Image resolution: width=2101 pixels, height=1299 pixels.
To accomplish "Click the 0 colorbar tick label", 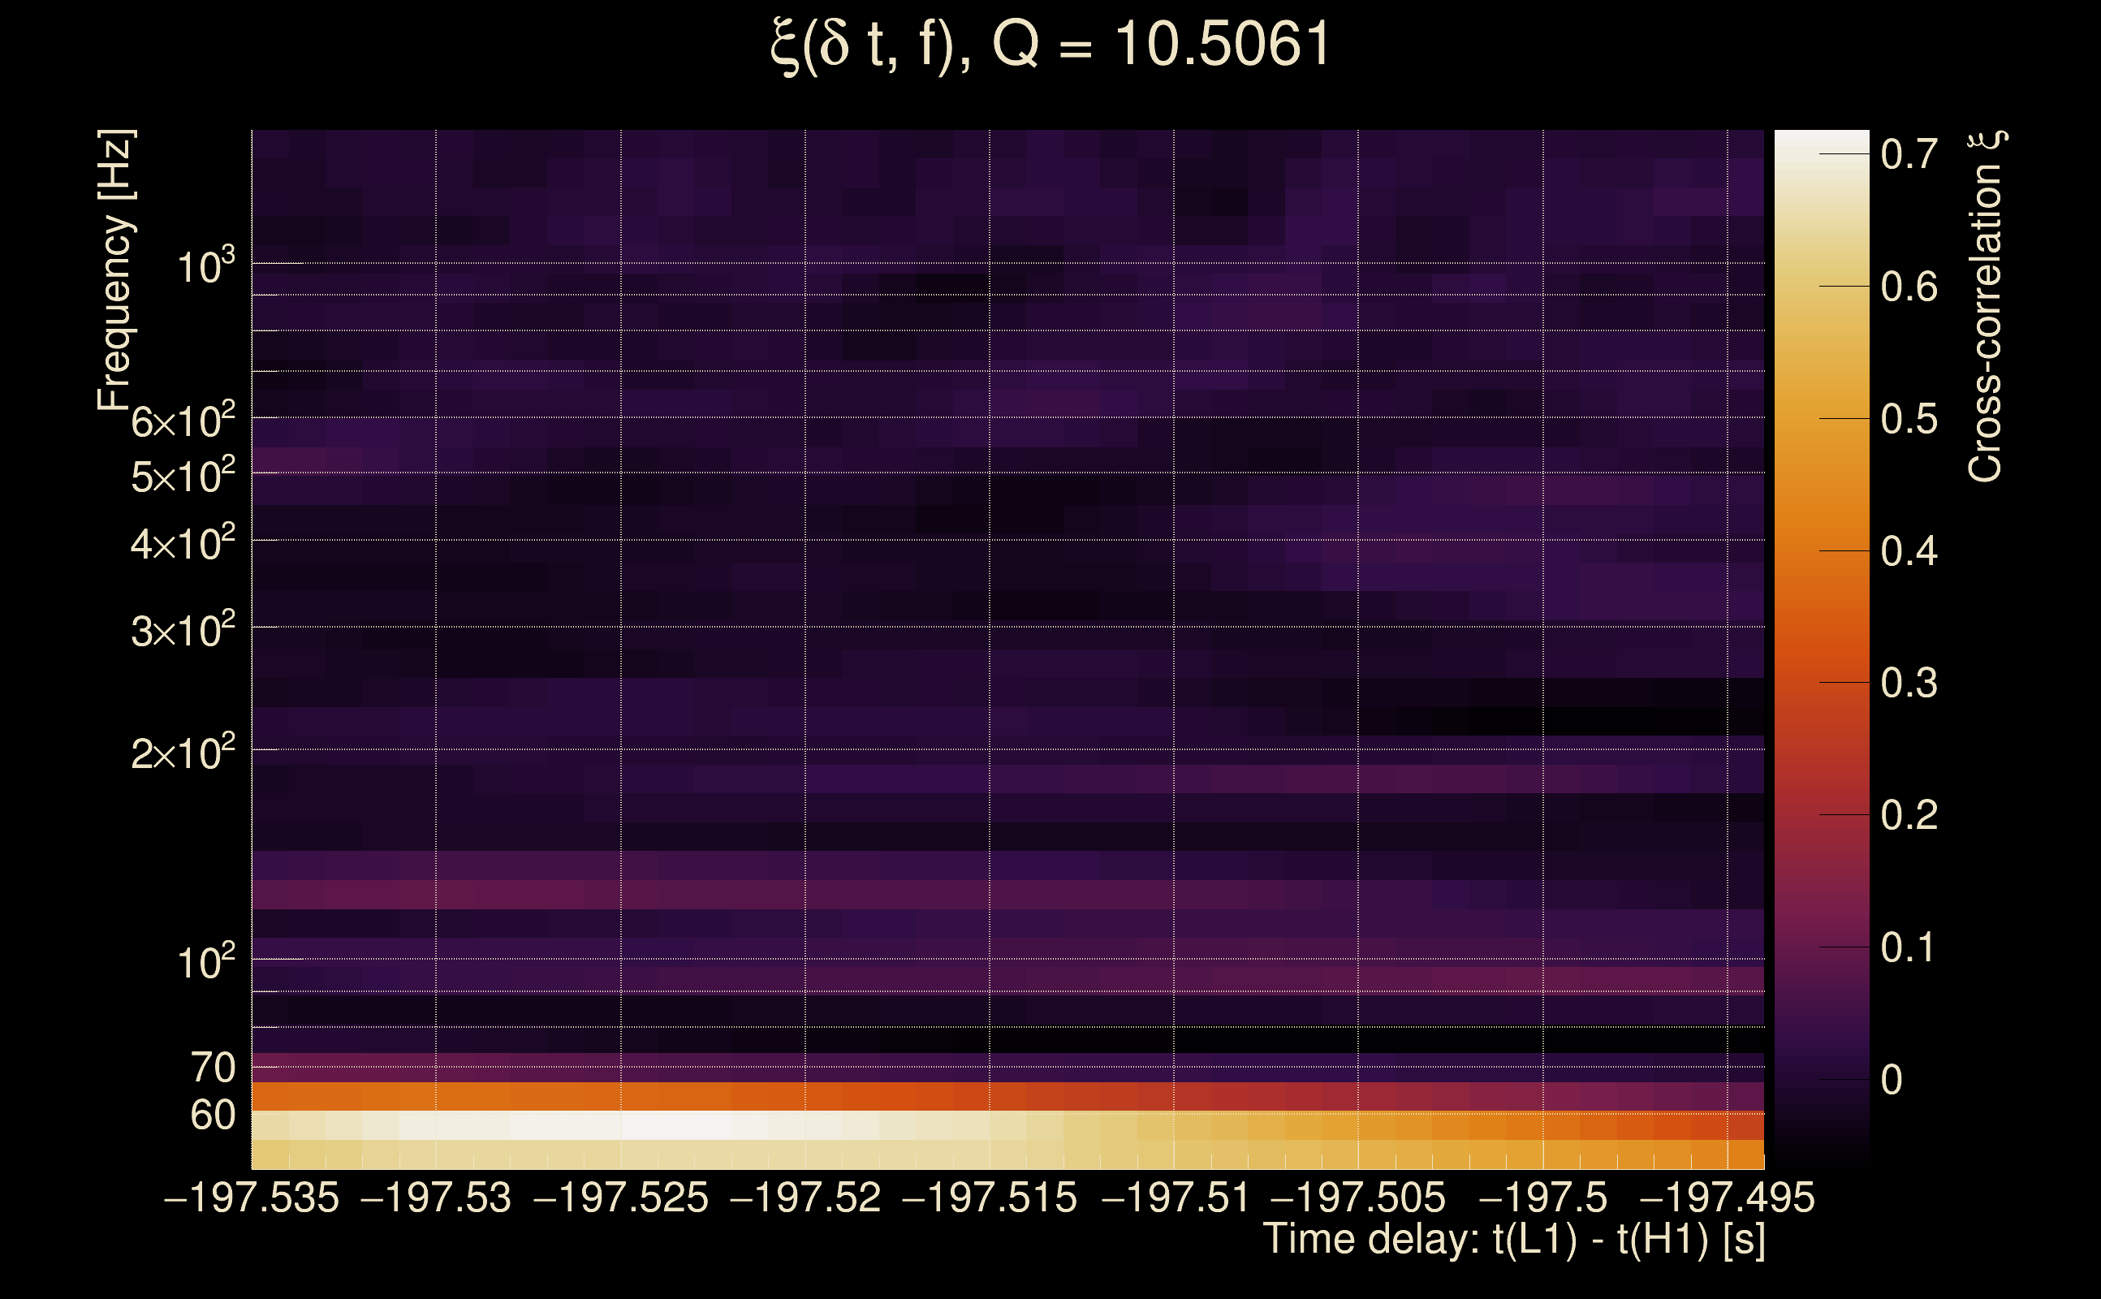I will pos(1891,1080).
